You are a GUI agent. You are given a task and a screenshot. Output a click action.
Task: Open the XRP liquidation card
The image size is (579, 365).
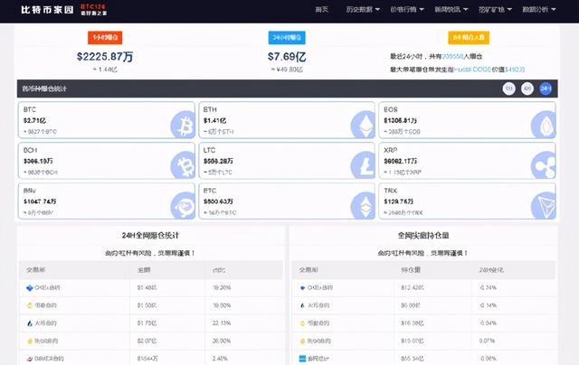coord(467,161)
